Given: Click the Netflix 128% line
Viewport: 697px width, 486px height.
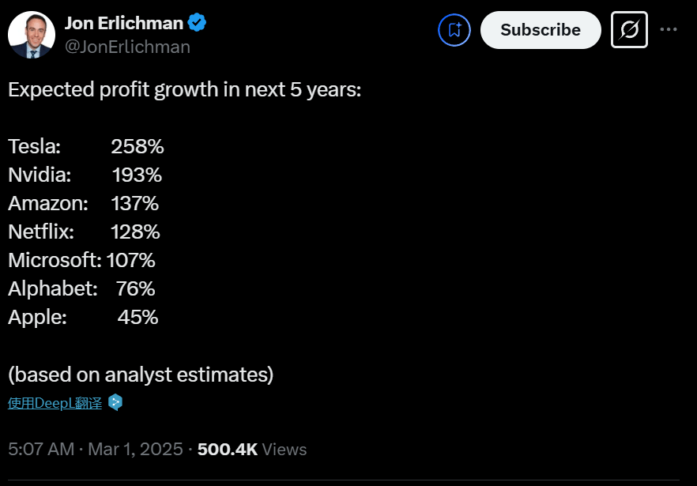Looking at the screenshot, I should coord(84,232).
